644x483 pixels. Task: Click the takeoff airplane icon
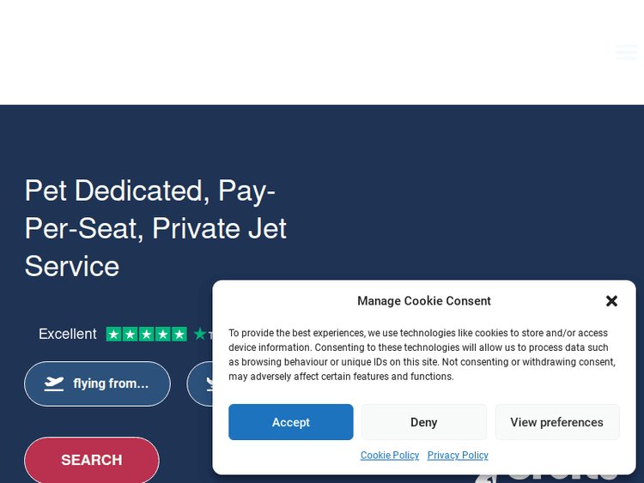pyautogui.click(x=54, y=383)
